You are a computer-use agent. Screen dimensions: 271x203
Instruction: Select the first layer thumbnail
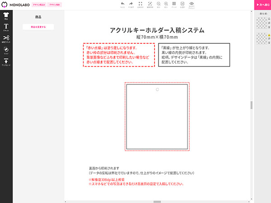[x=262, y=23]
